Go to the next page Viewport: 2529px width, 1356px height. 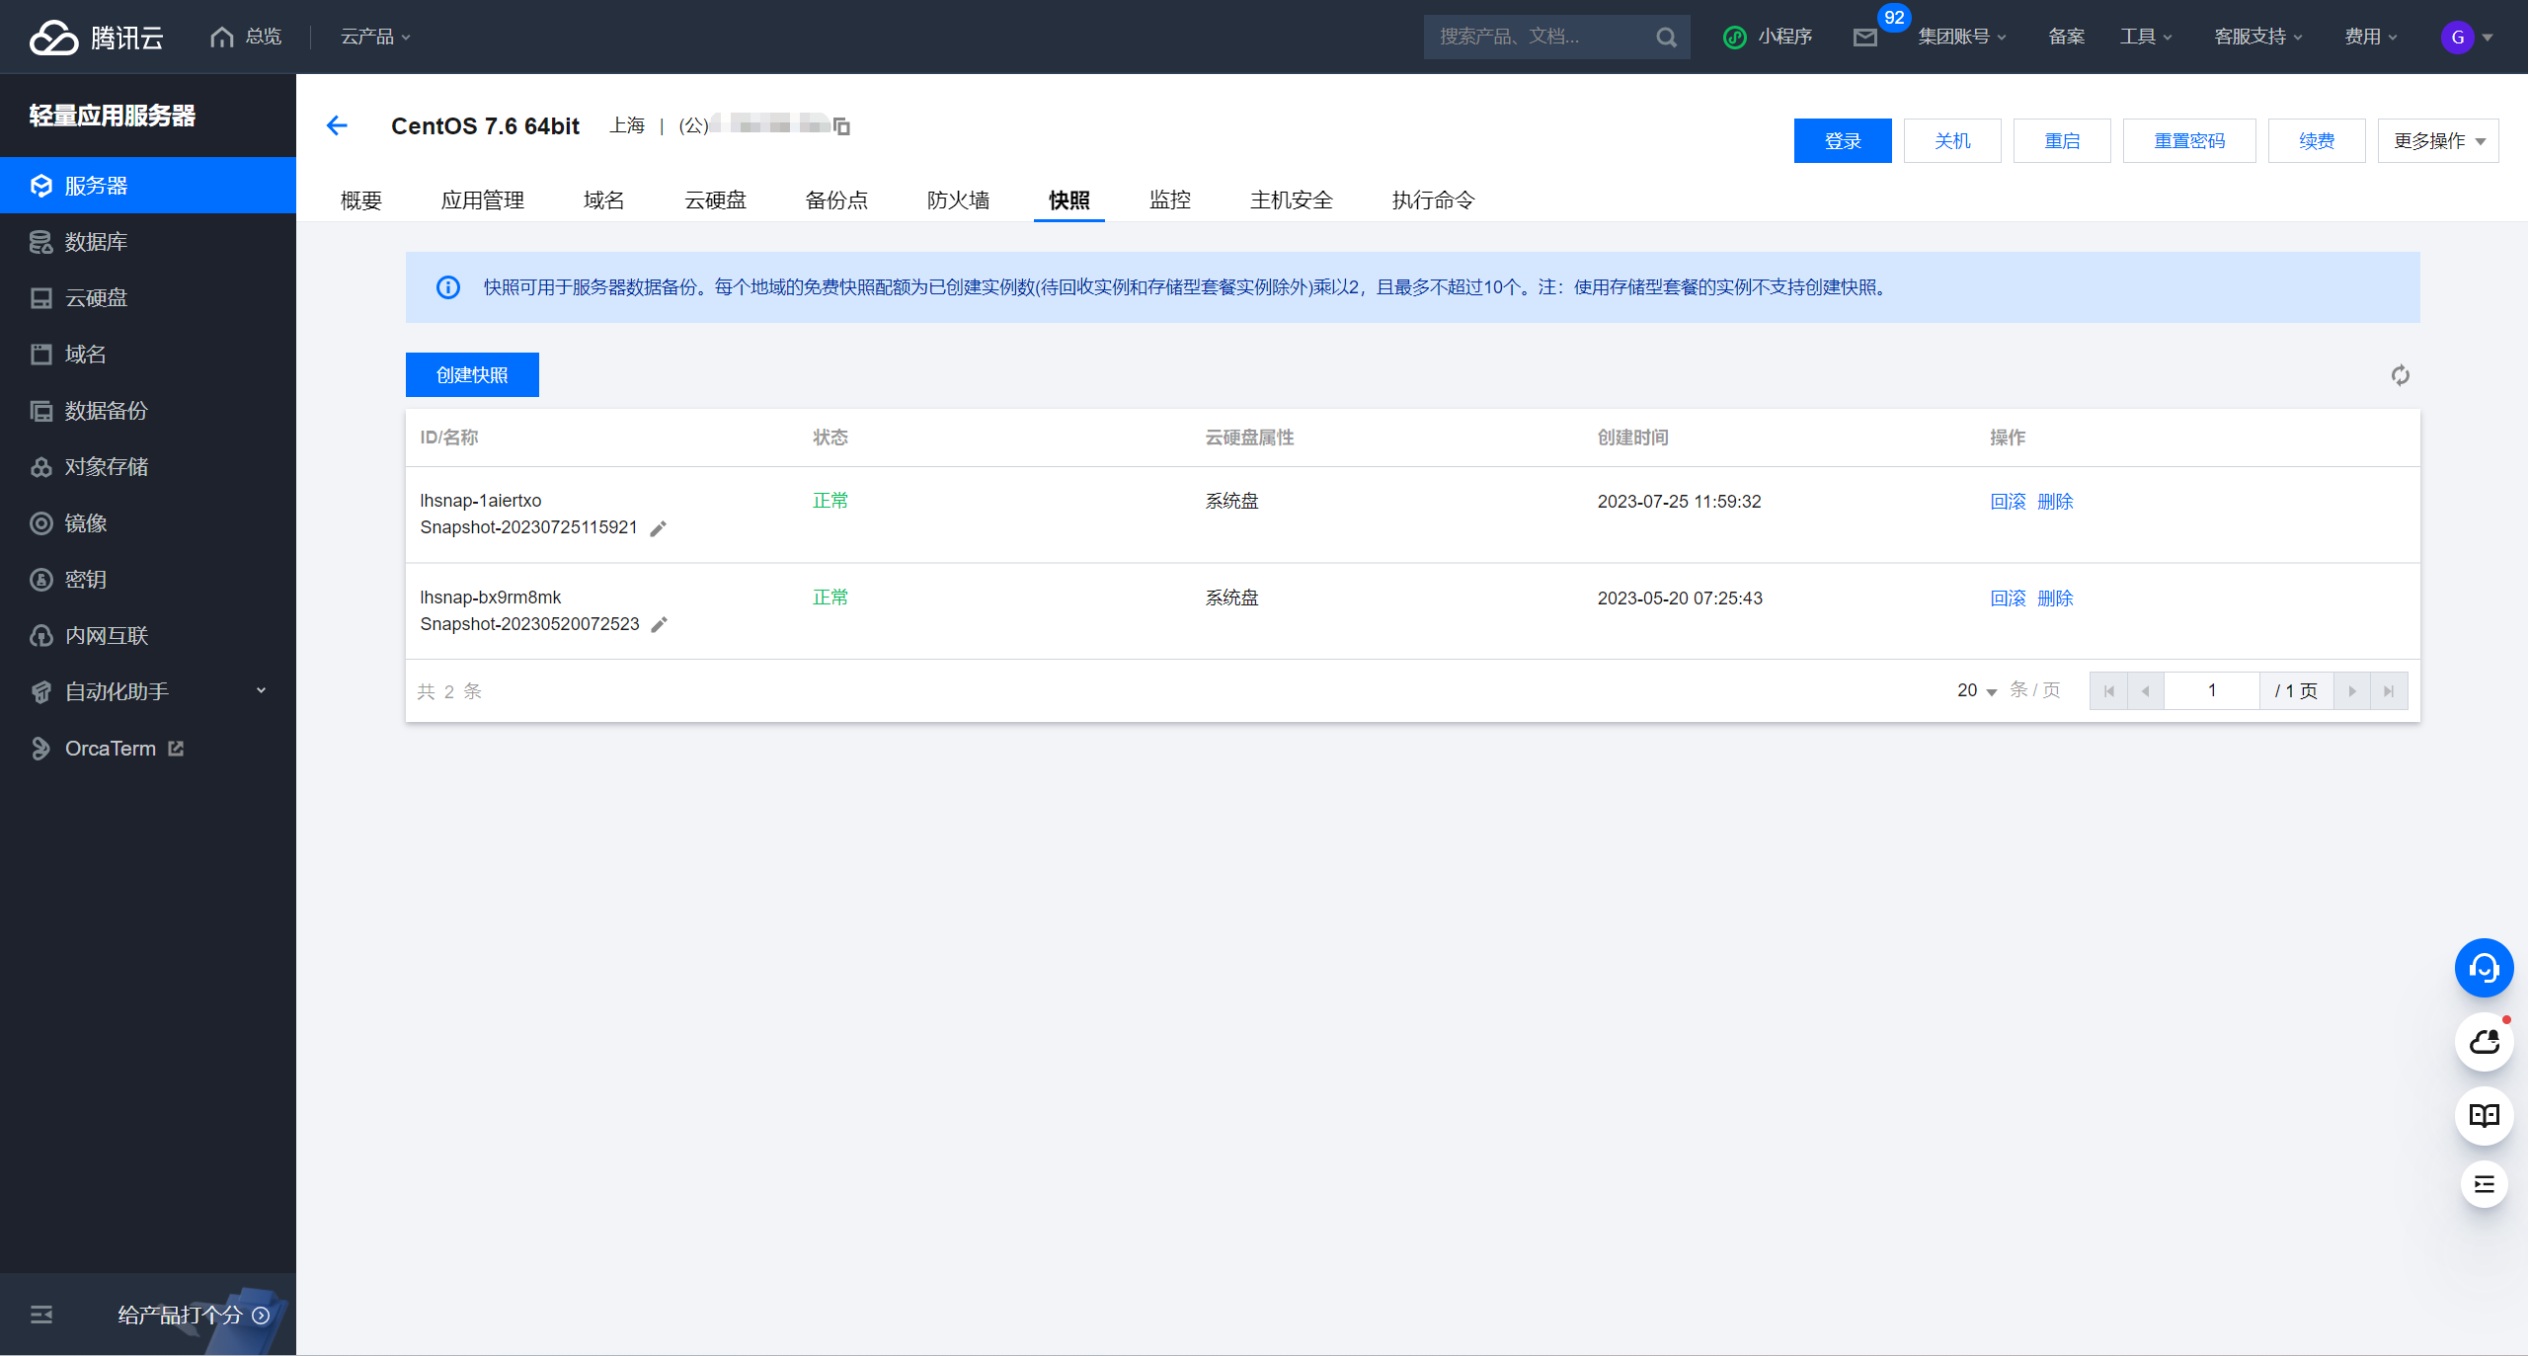(2352, 691)
